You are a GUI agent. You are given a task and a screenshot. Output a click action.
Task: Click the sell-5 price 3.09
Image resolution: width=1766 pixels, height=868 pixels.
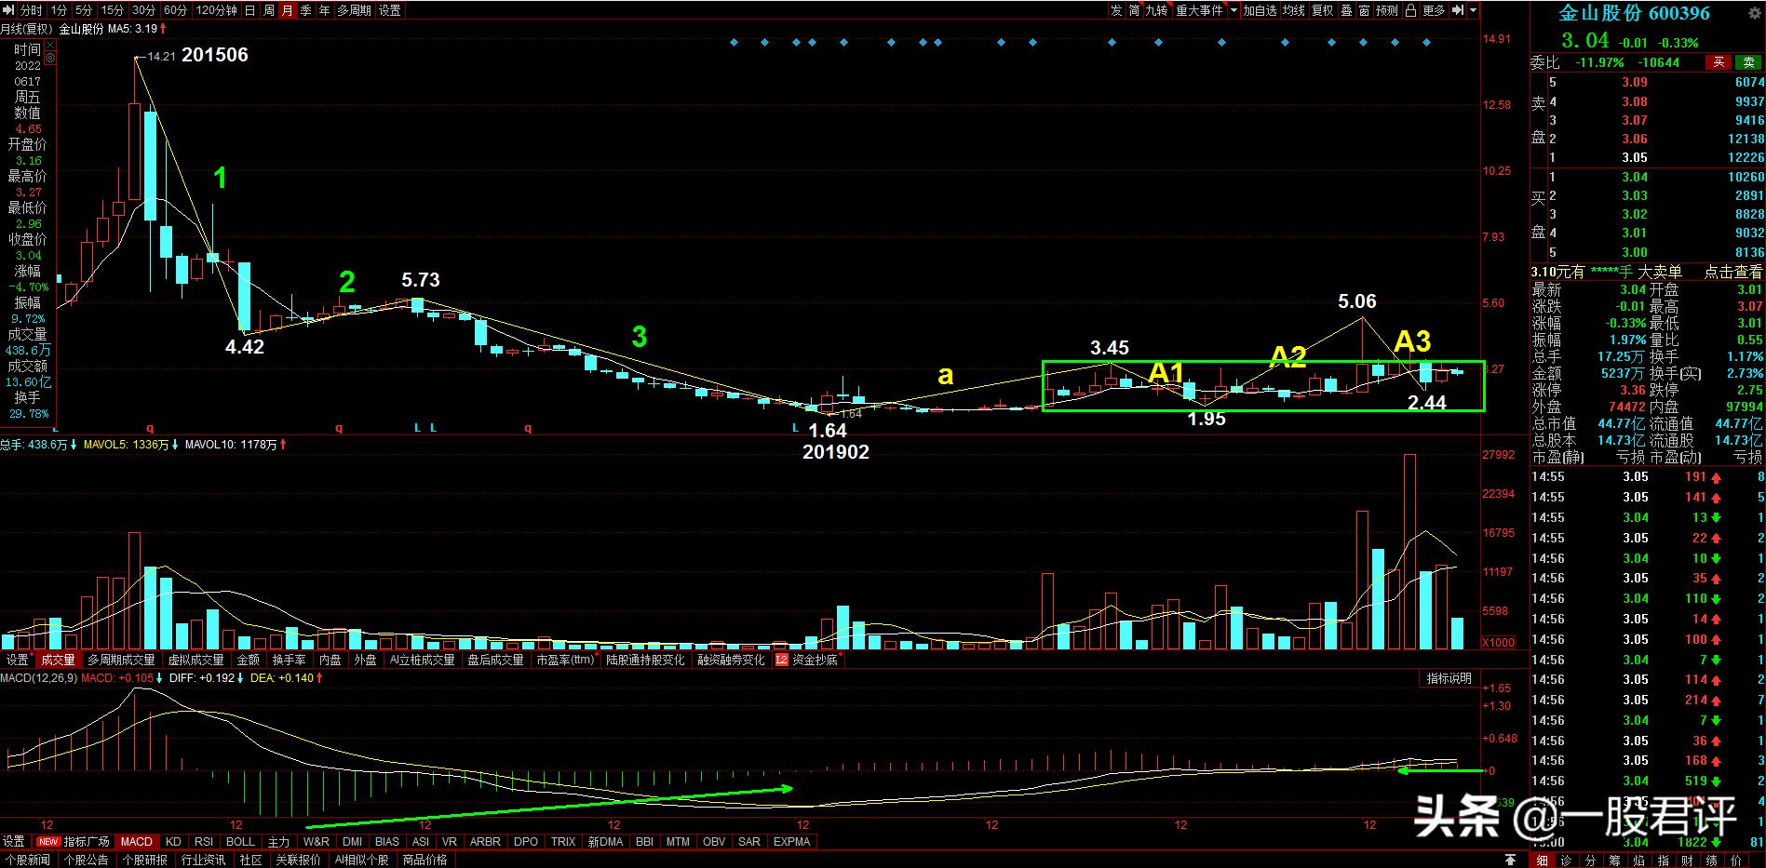pyautogui.click(x=1635, y=82)
